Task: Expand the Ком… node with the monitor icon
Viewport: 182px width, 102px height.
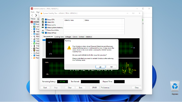Action: coord(32,24)
